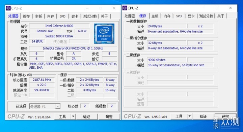The width and height of the screenshot is (243, 132).
Task: Open the 工具 dropdown arrow in left window
Action: (x=73, y=117)
